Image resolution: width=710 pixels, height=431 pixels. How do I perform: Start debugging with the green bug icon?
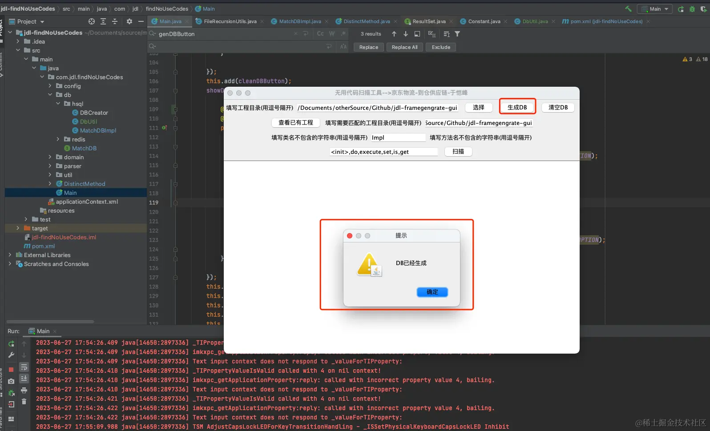pos(692,9)
